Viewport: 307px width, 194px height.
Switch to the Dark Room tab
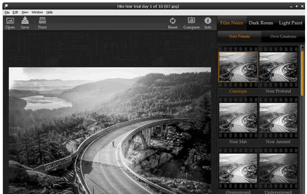click(x=261, y=23)
